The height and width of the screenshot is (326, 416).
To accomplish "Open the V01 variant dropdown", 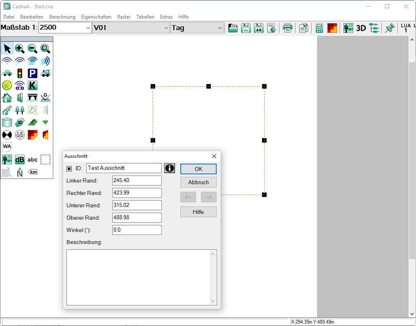I will (166, 28).
